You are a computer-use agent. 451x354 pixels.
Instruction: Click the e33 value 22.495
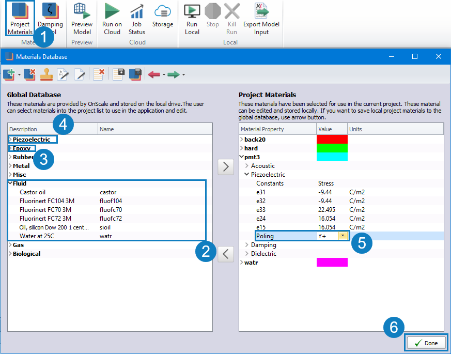coord(326,210)
